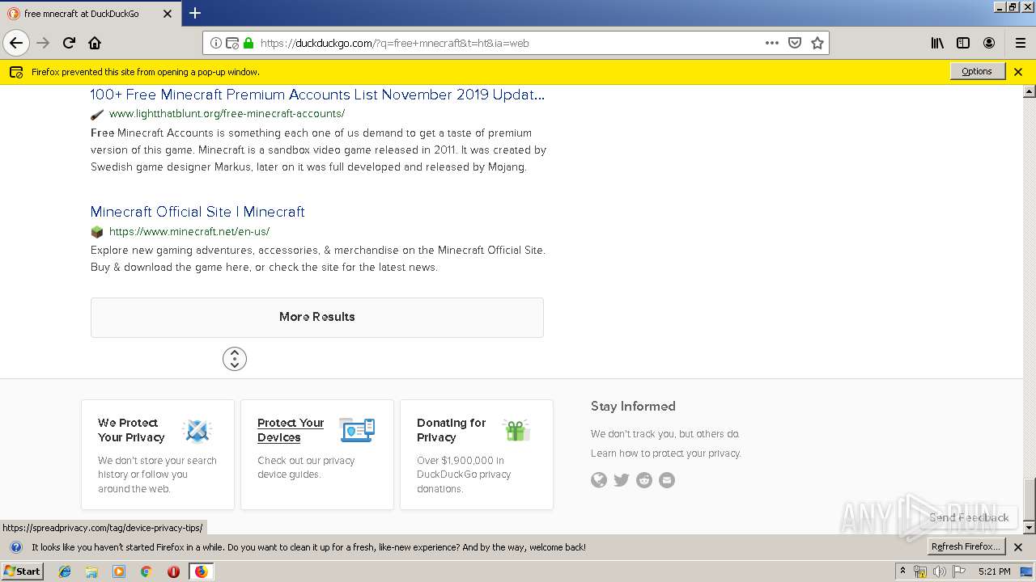Show hidden system tray icons
Image resolution: width=1036 pixels, height=582 pixels.
(902, 571)
